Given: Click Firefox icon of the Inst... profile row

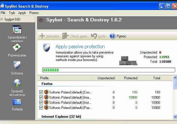Looking at the screenshot, I should coord(46,102).
